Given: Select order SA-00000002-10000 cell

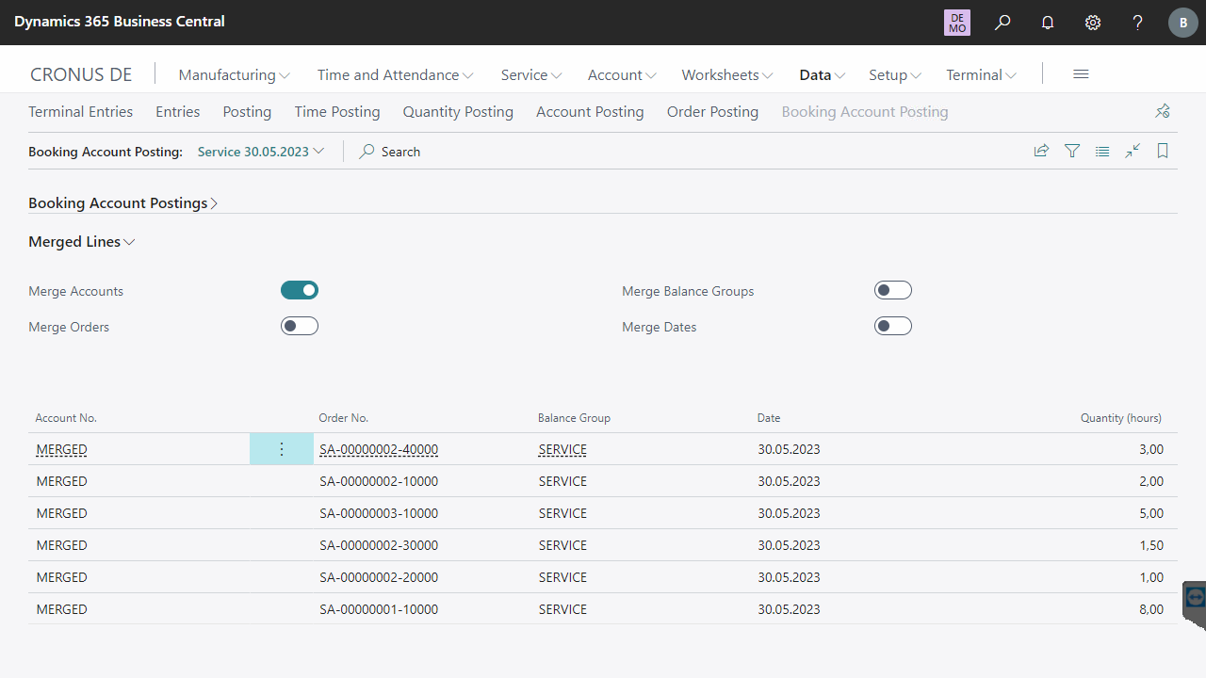Looking at the screenshot, I should click(x=379, y=481).
